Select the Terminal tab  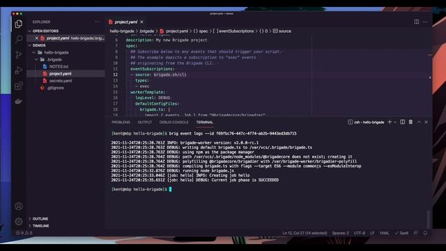pyautogui.click(x=204, y=122)
